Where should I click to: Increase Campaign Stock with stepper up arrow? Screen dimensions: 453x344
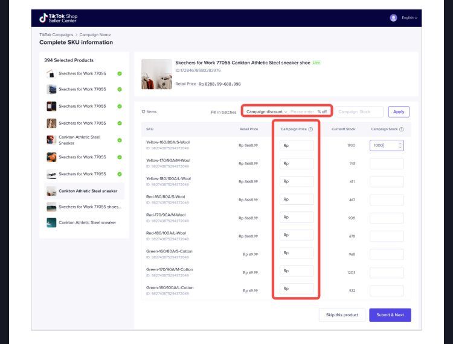coord(400,143)
